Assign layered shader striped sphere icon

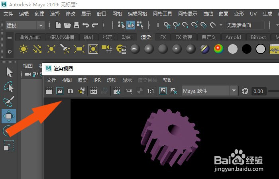(x=205, y=49)
